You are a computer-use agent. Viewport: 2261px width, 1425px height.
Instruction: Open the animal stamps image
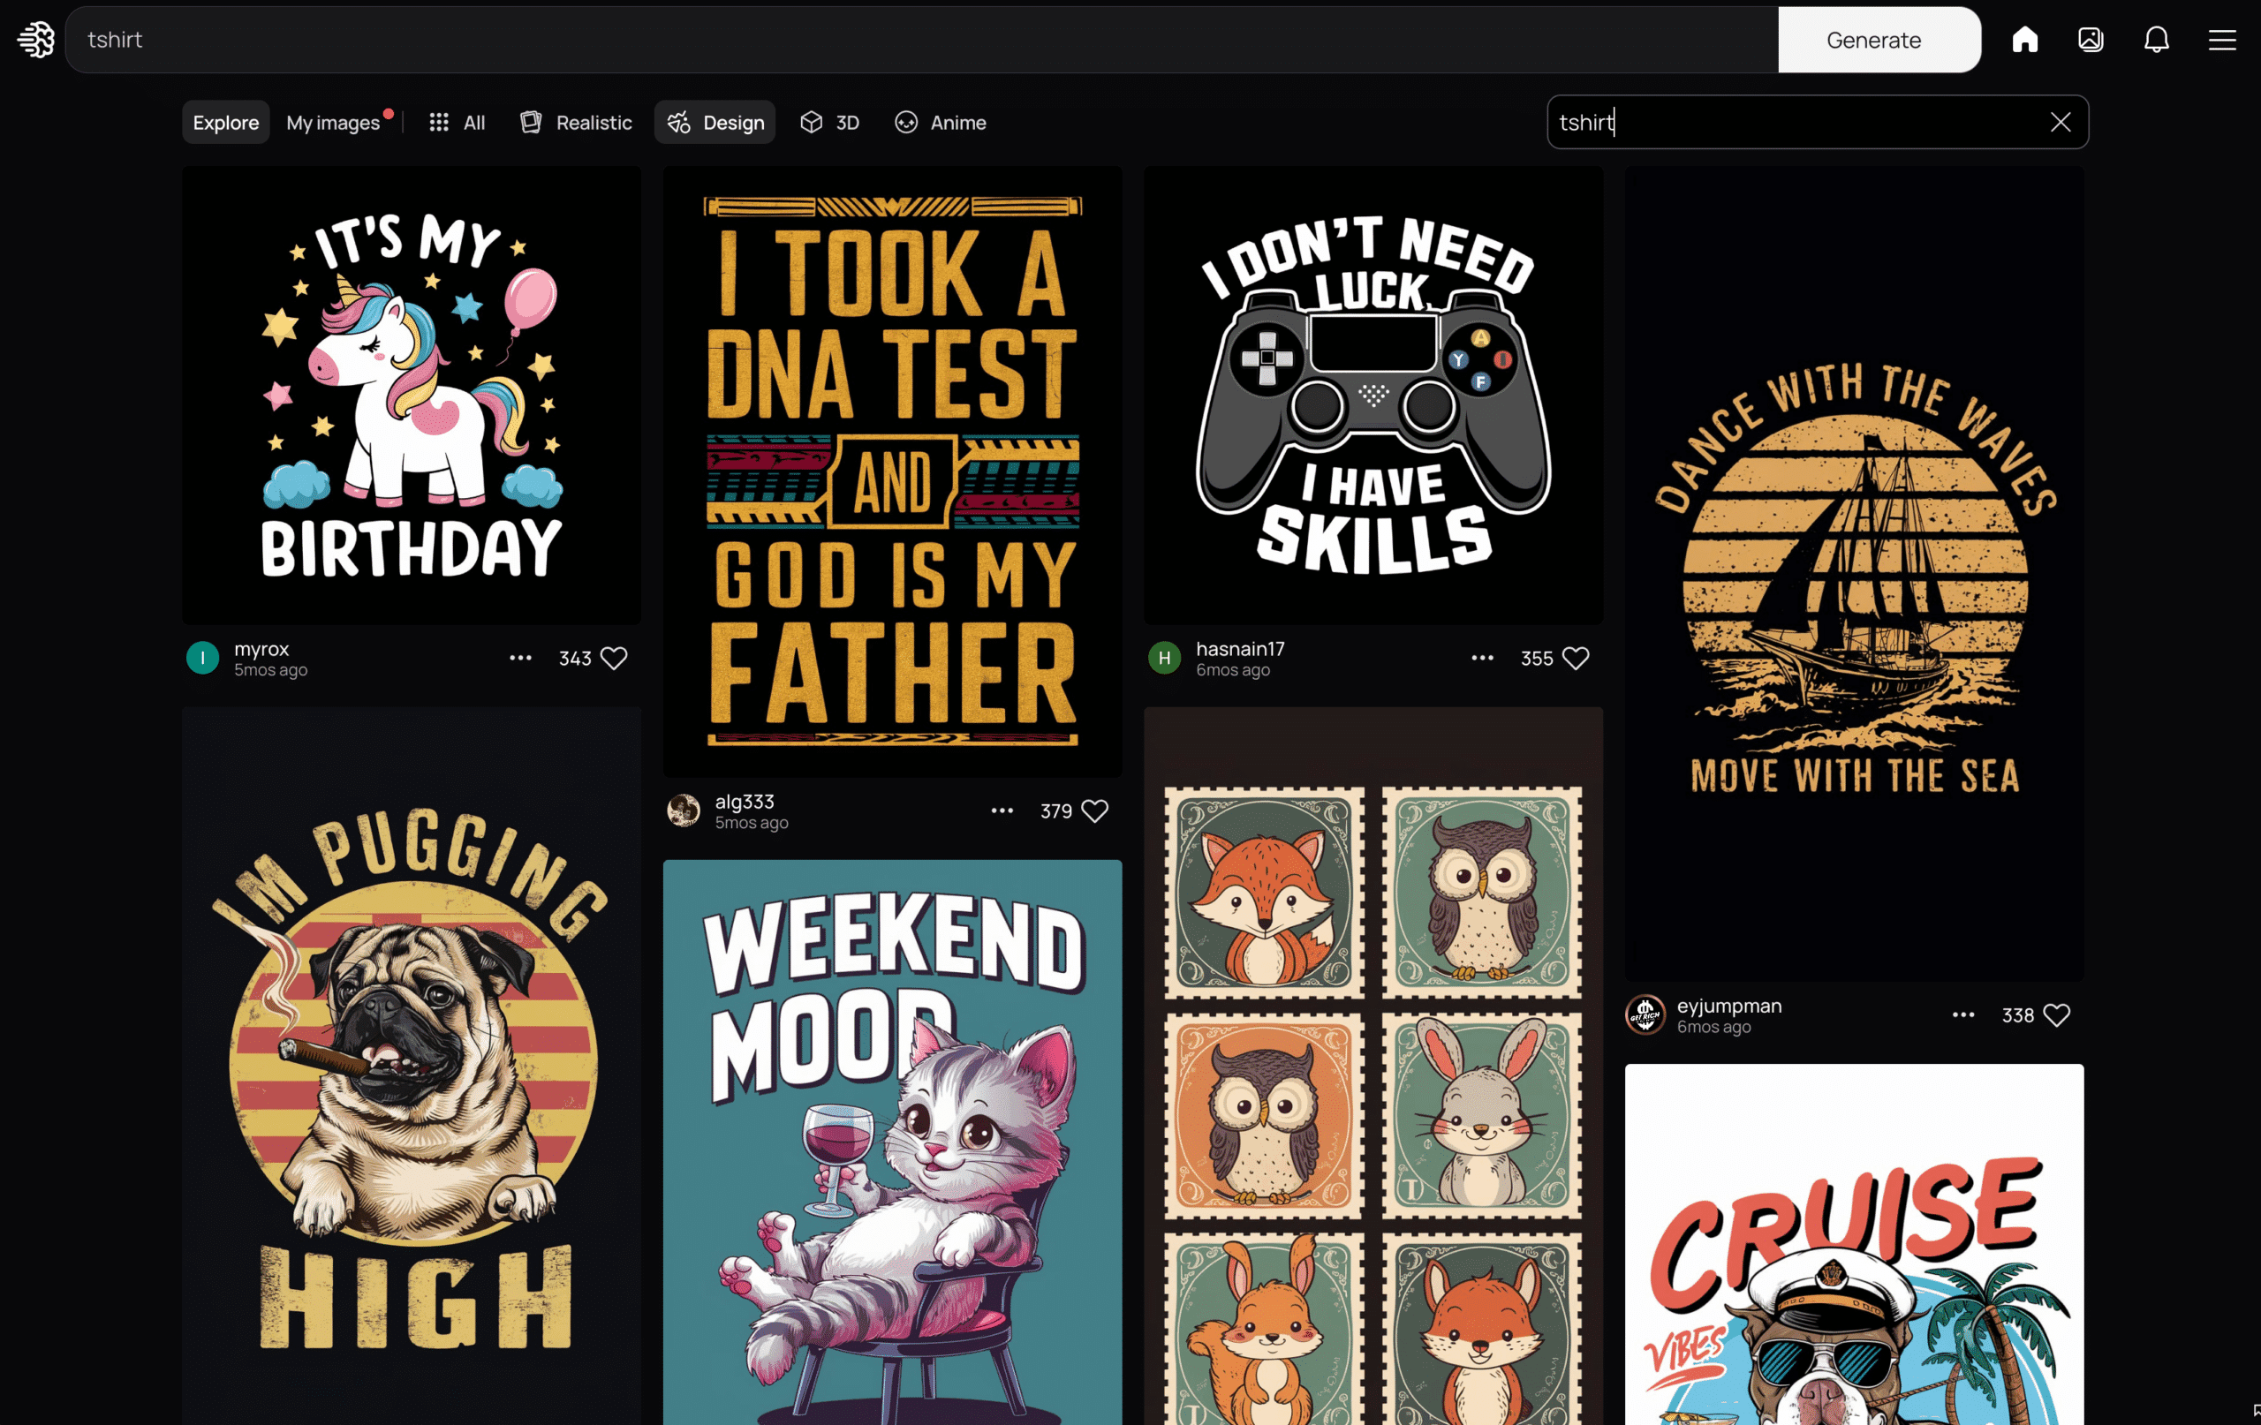click(x=1372, y=1066)
